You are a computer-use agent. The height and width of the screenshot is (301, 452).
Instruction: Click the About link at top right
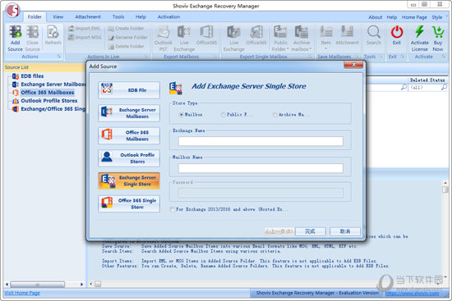375,17
